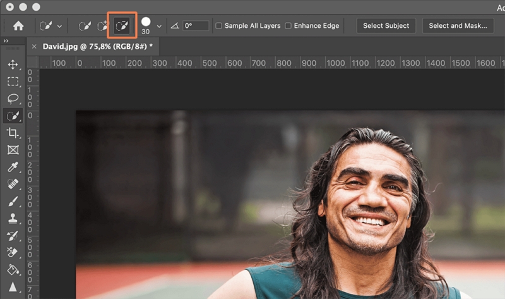Expand the collapsed toolbar with double arrows
The width and height of the screenshot is (505, 299).
pyautogui.click(x=6, y=40)
